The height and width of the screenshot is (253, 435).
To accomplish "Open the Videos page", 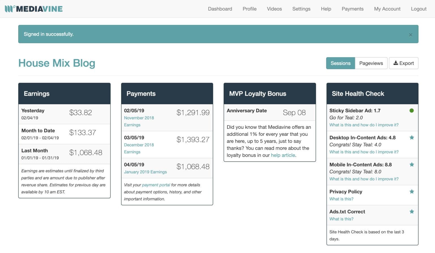I will point(274,9).
